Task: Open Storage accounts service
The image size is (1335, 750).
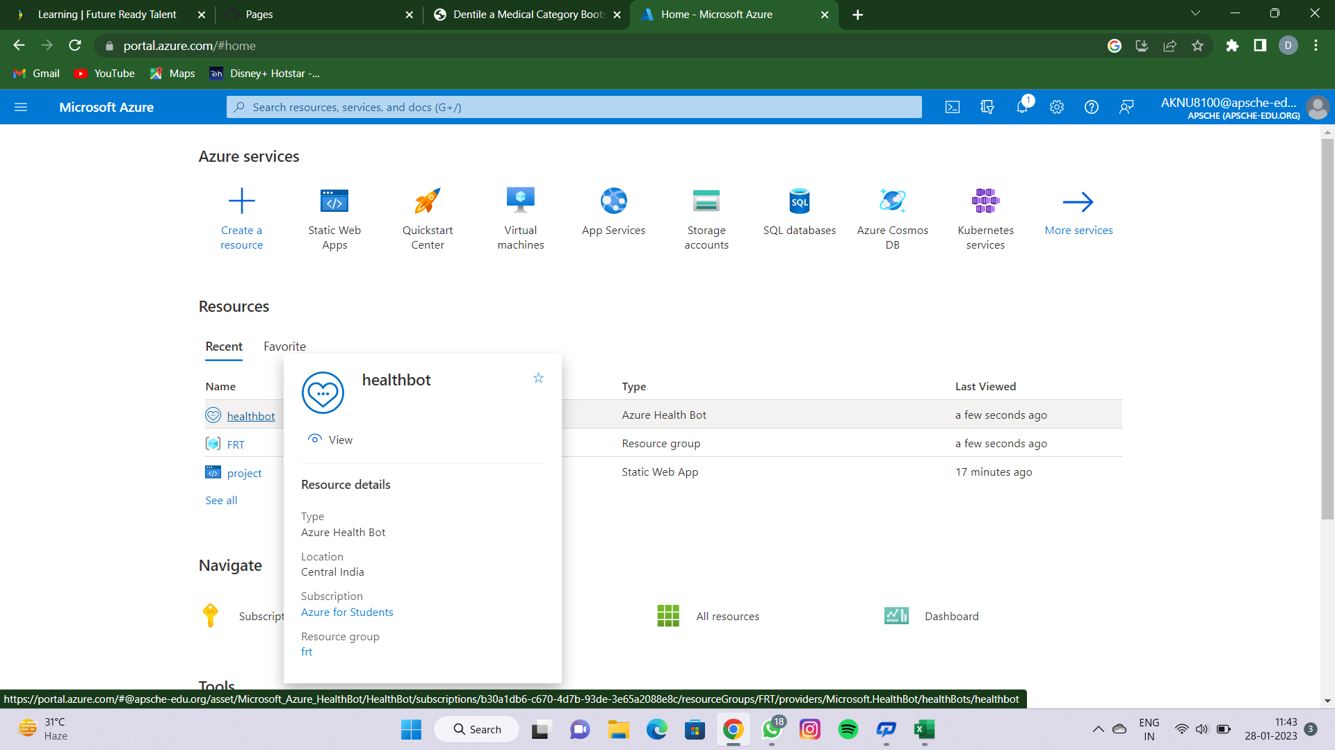Action: (706, 219)
